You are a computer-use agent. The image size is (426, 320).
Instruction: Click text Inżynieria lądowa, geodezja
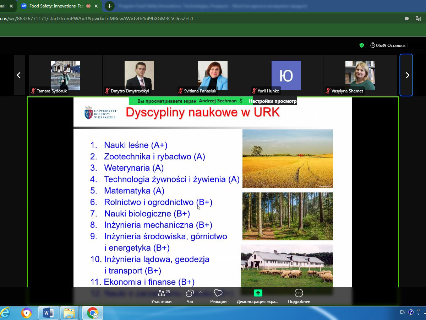click(x=157, y=259)
